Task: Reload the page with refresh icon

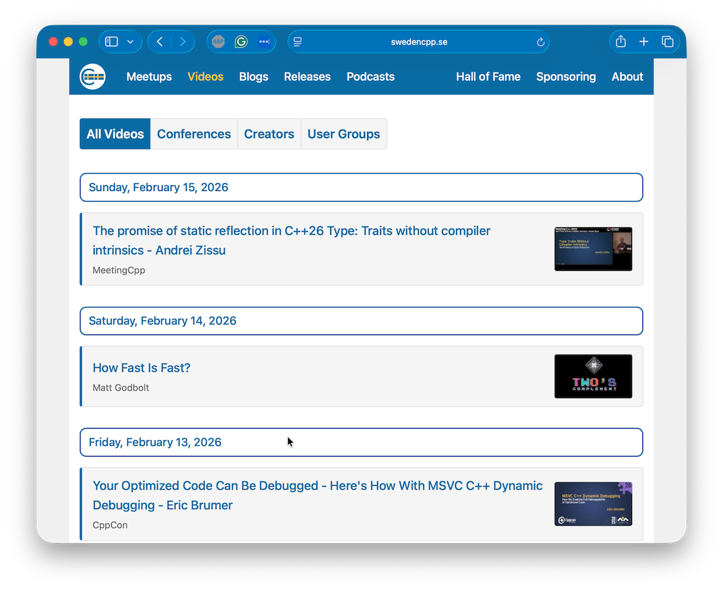Action: (x=540, y=42)
